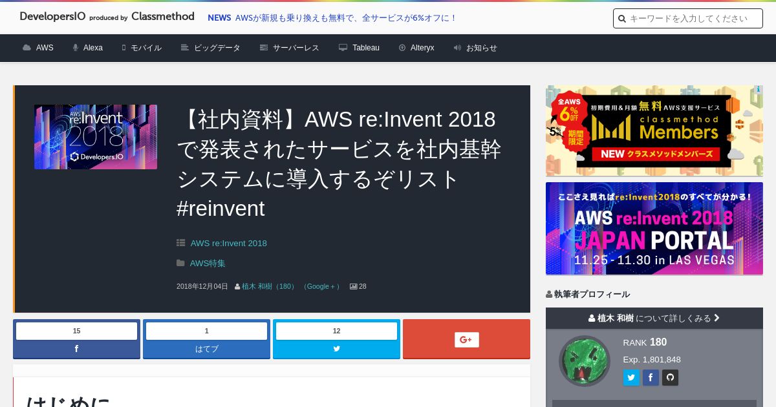This screenshot has height=407, width=776.
Task: Click the author's green avatar image
Action: coord(585,360)
